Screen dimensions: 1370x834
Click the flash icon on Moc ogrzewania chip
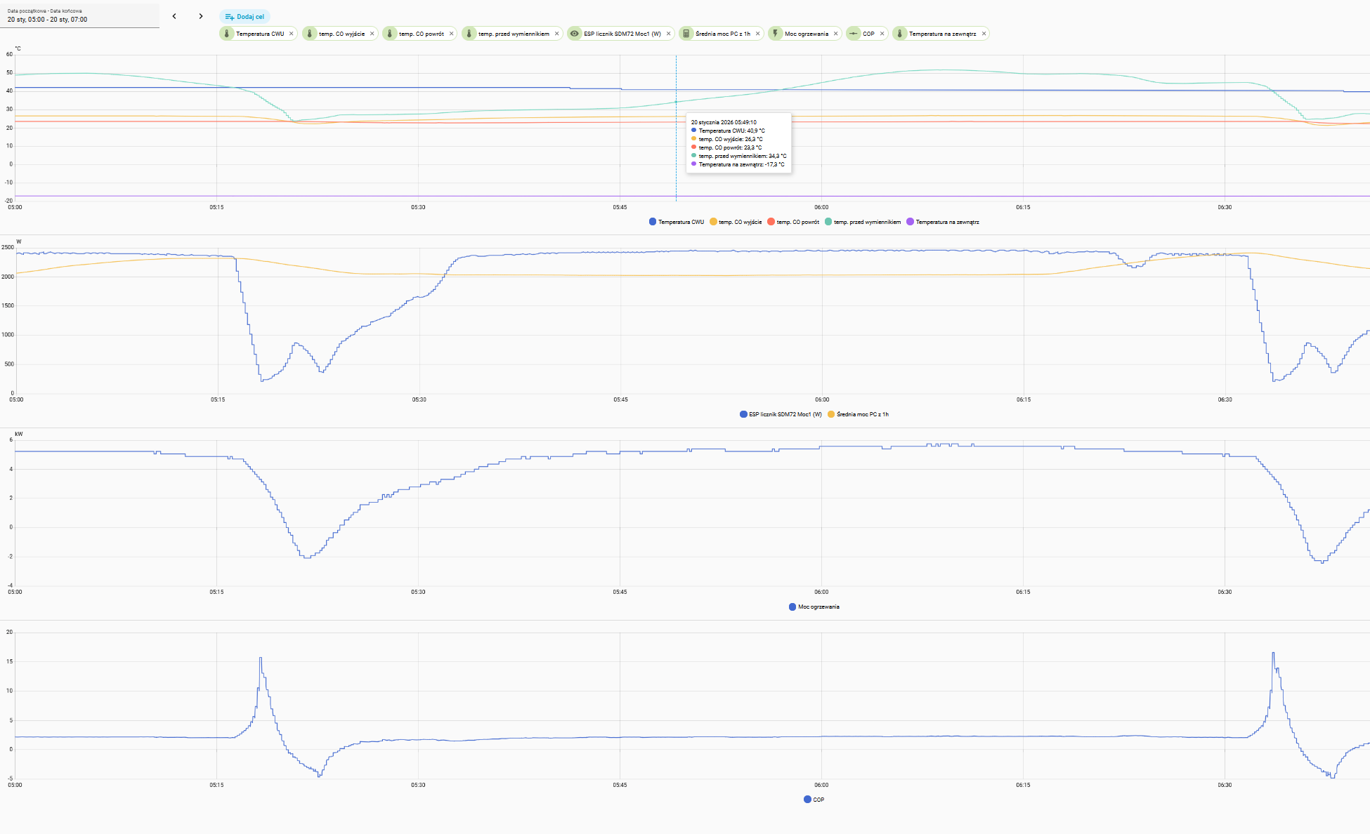click(776, 34)
